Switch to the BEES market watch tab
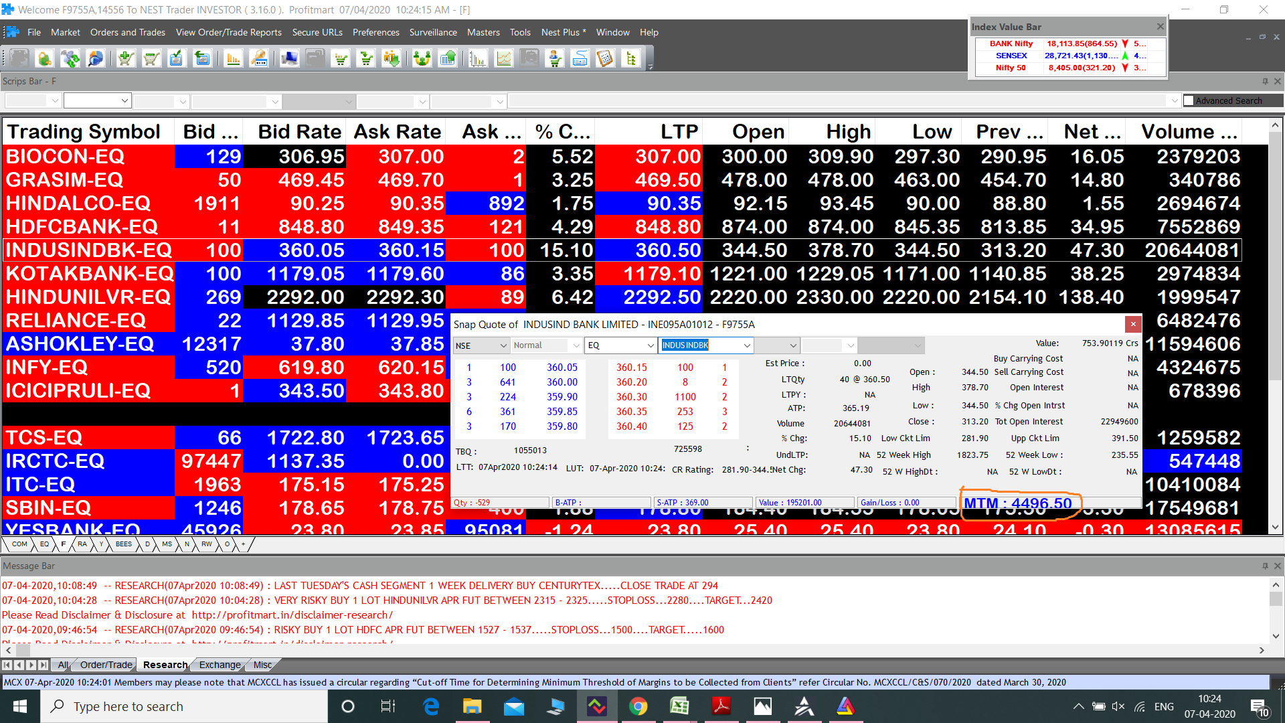This screenshot has width=1285, height=723. (123, 544)
